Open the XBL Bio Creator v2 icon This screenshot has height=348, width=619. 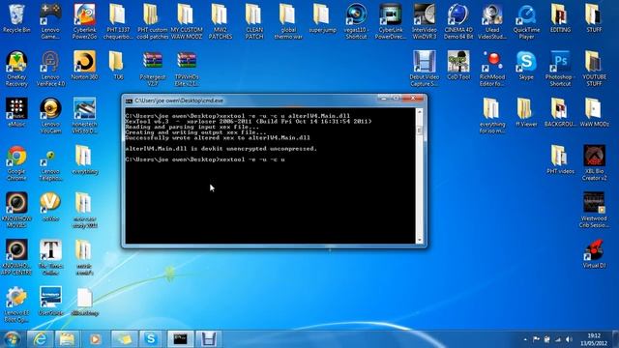click(594, 163)
